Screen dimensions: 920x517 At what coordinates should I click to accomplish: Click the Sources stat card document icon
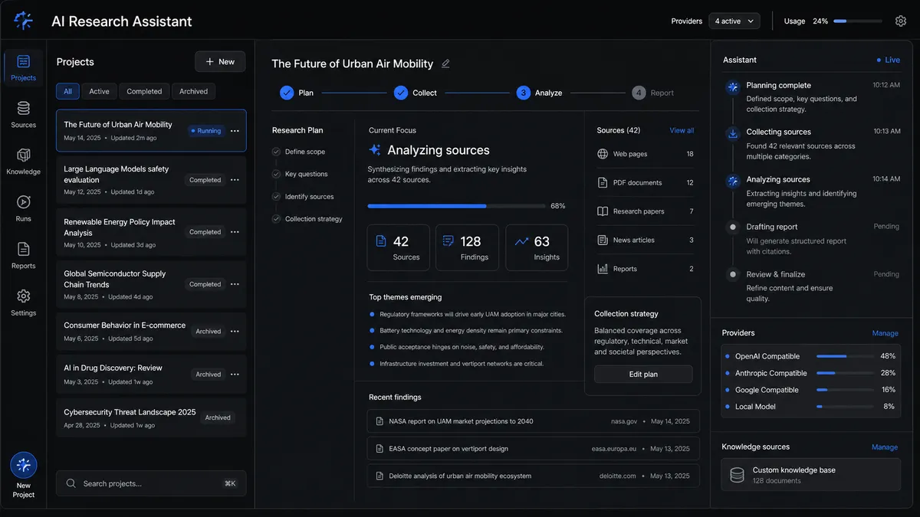(x=381, y=241)
